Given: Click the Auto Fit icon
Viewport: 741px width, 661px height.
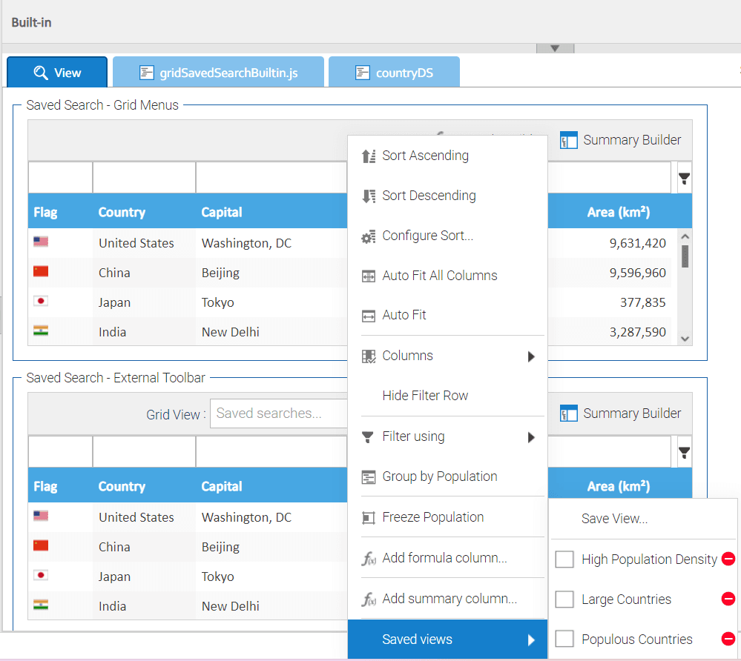Looking at the screenshot, I should coord(369,316).
